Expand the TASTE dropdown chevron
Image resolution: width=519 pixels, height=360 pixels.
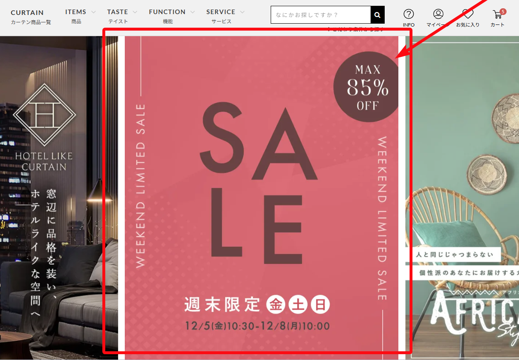coord(135,12)
